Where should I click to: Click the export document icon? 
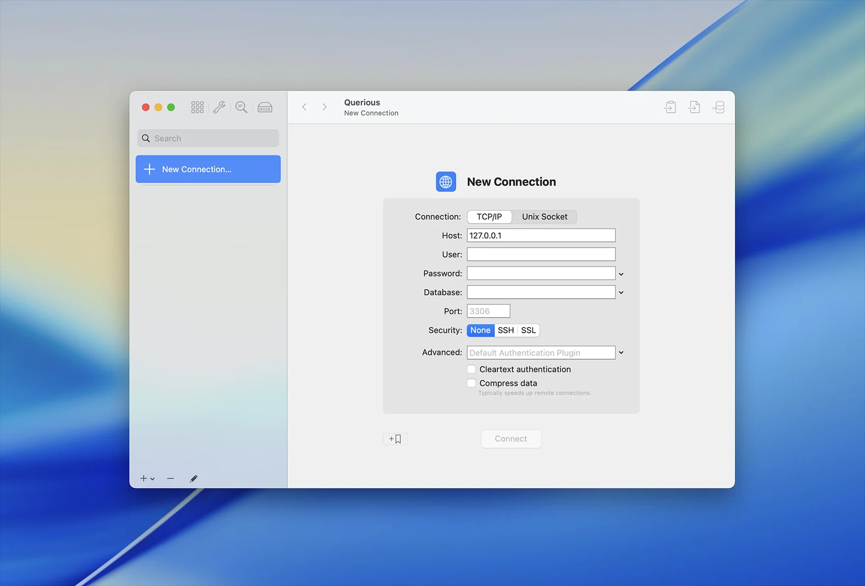(x=694, y=107)
